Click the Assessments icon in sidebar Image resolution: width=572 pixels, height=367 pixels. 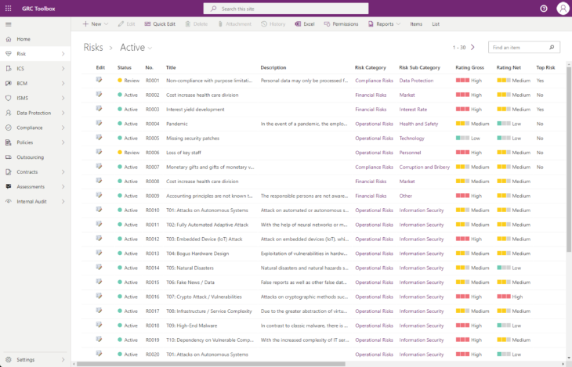pyautogui.click(x=9, y=186)
